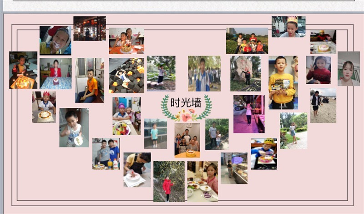Image resolution: width=364 pixels, height=214 pixels.
Task: Click the close-up selfie face on grey background
Action: click(x=349, y=69)
